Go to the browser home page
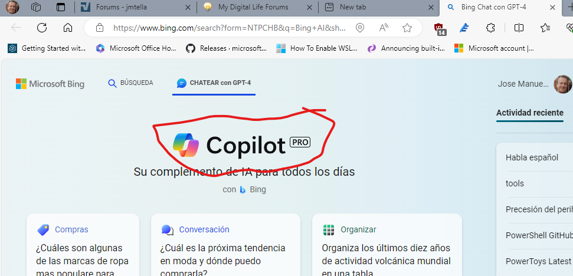 click(68, 28)
